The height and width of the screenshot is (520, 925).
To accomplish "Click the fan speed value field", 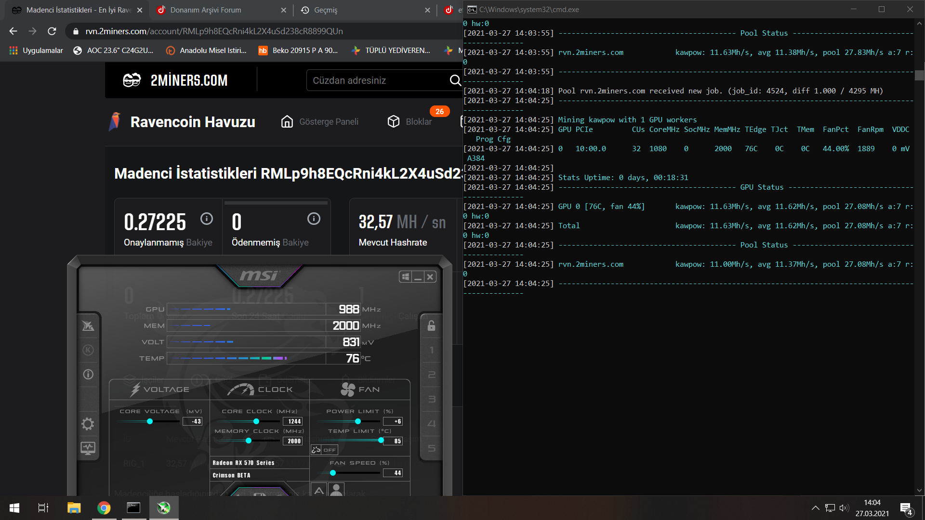I will pyautogui.click(x=393, y=473).
